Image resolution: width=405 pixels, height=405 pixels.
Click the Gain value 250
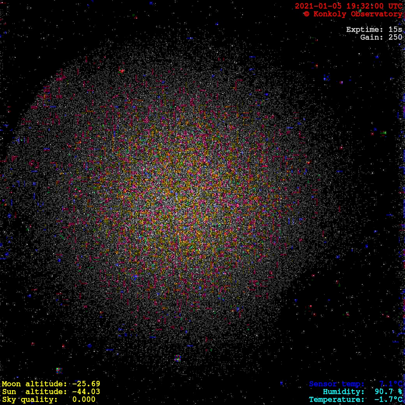395,37
